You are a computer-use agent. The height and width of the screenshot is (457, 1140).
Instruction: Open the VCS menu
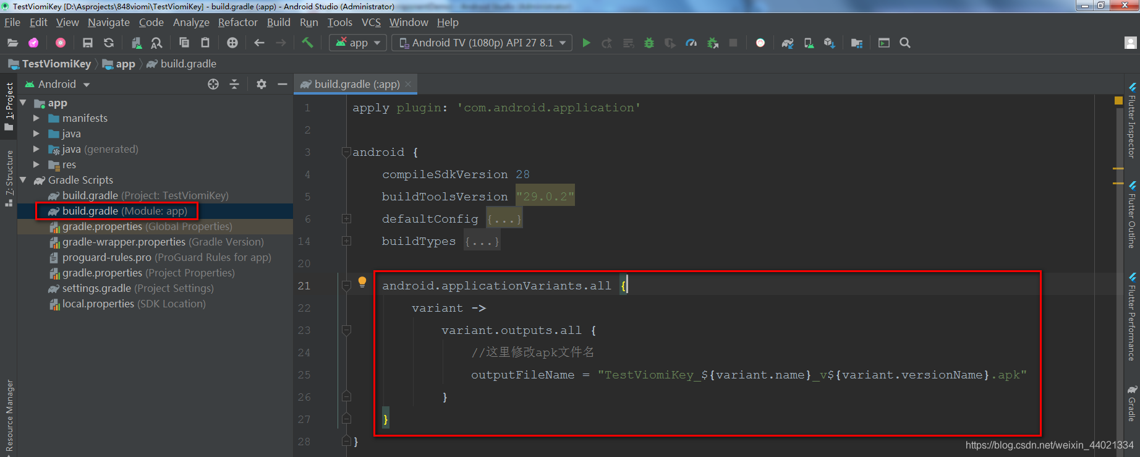(371, 22)
